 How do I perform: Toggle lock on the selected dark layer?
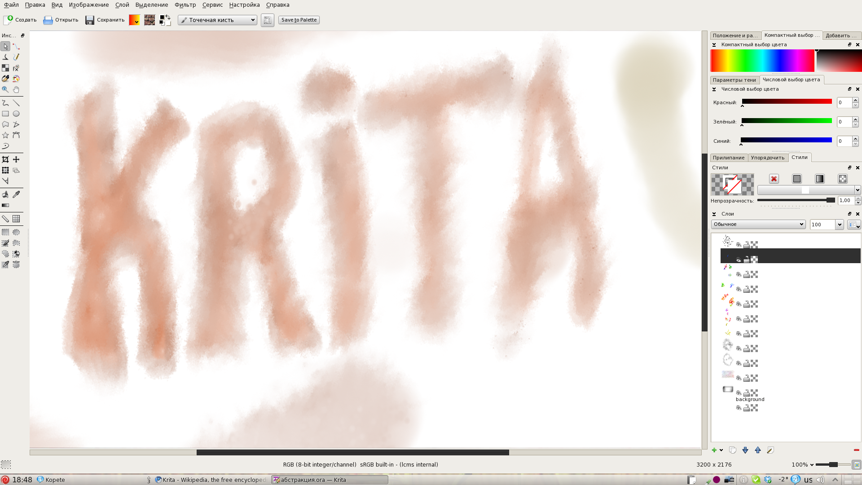click(x=747, y=260)
